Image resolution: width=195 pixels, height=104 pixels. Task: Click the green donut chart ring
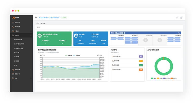(155, 64)
